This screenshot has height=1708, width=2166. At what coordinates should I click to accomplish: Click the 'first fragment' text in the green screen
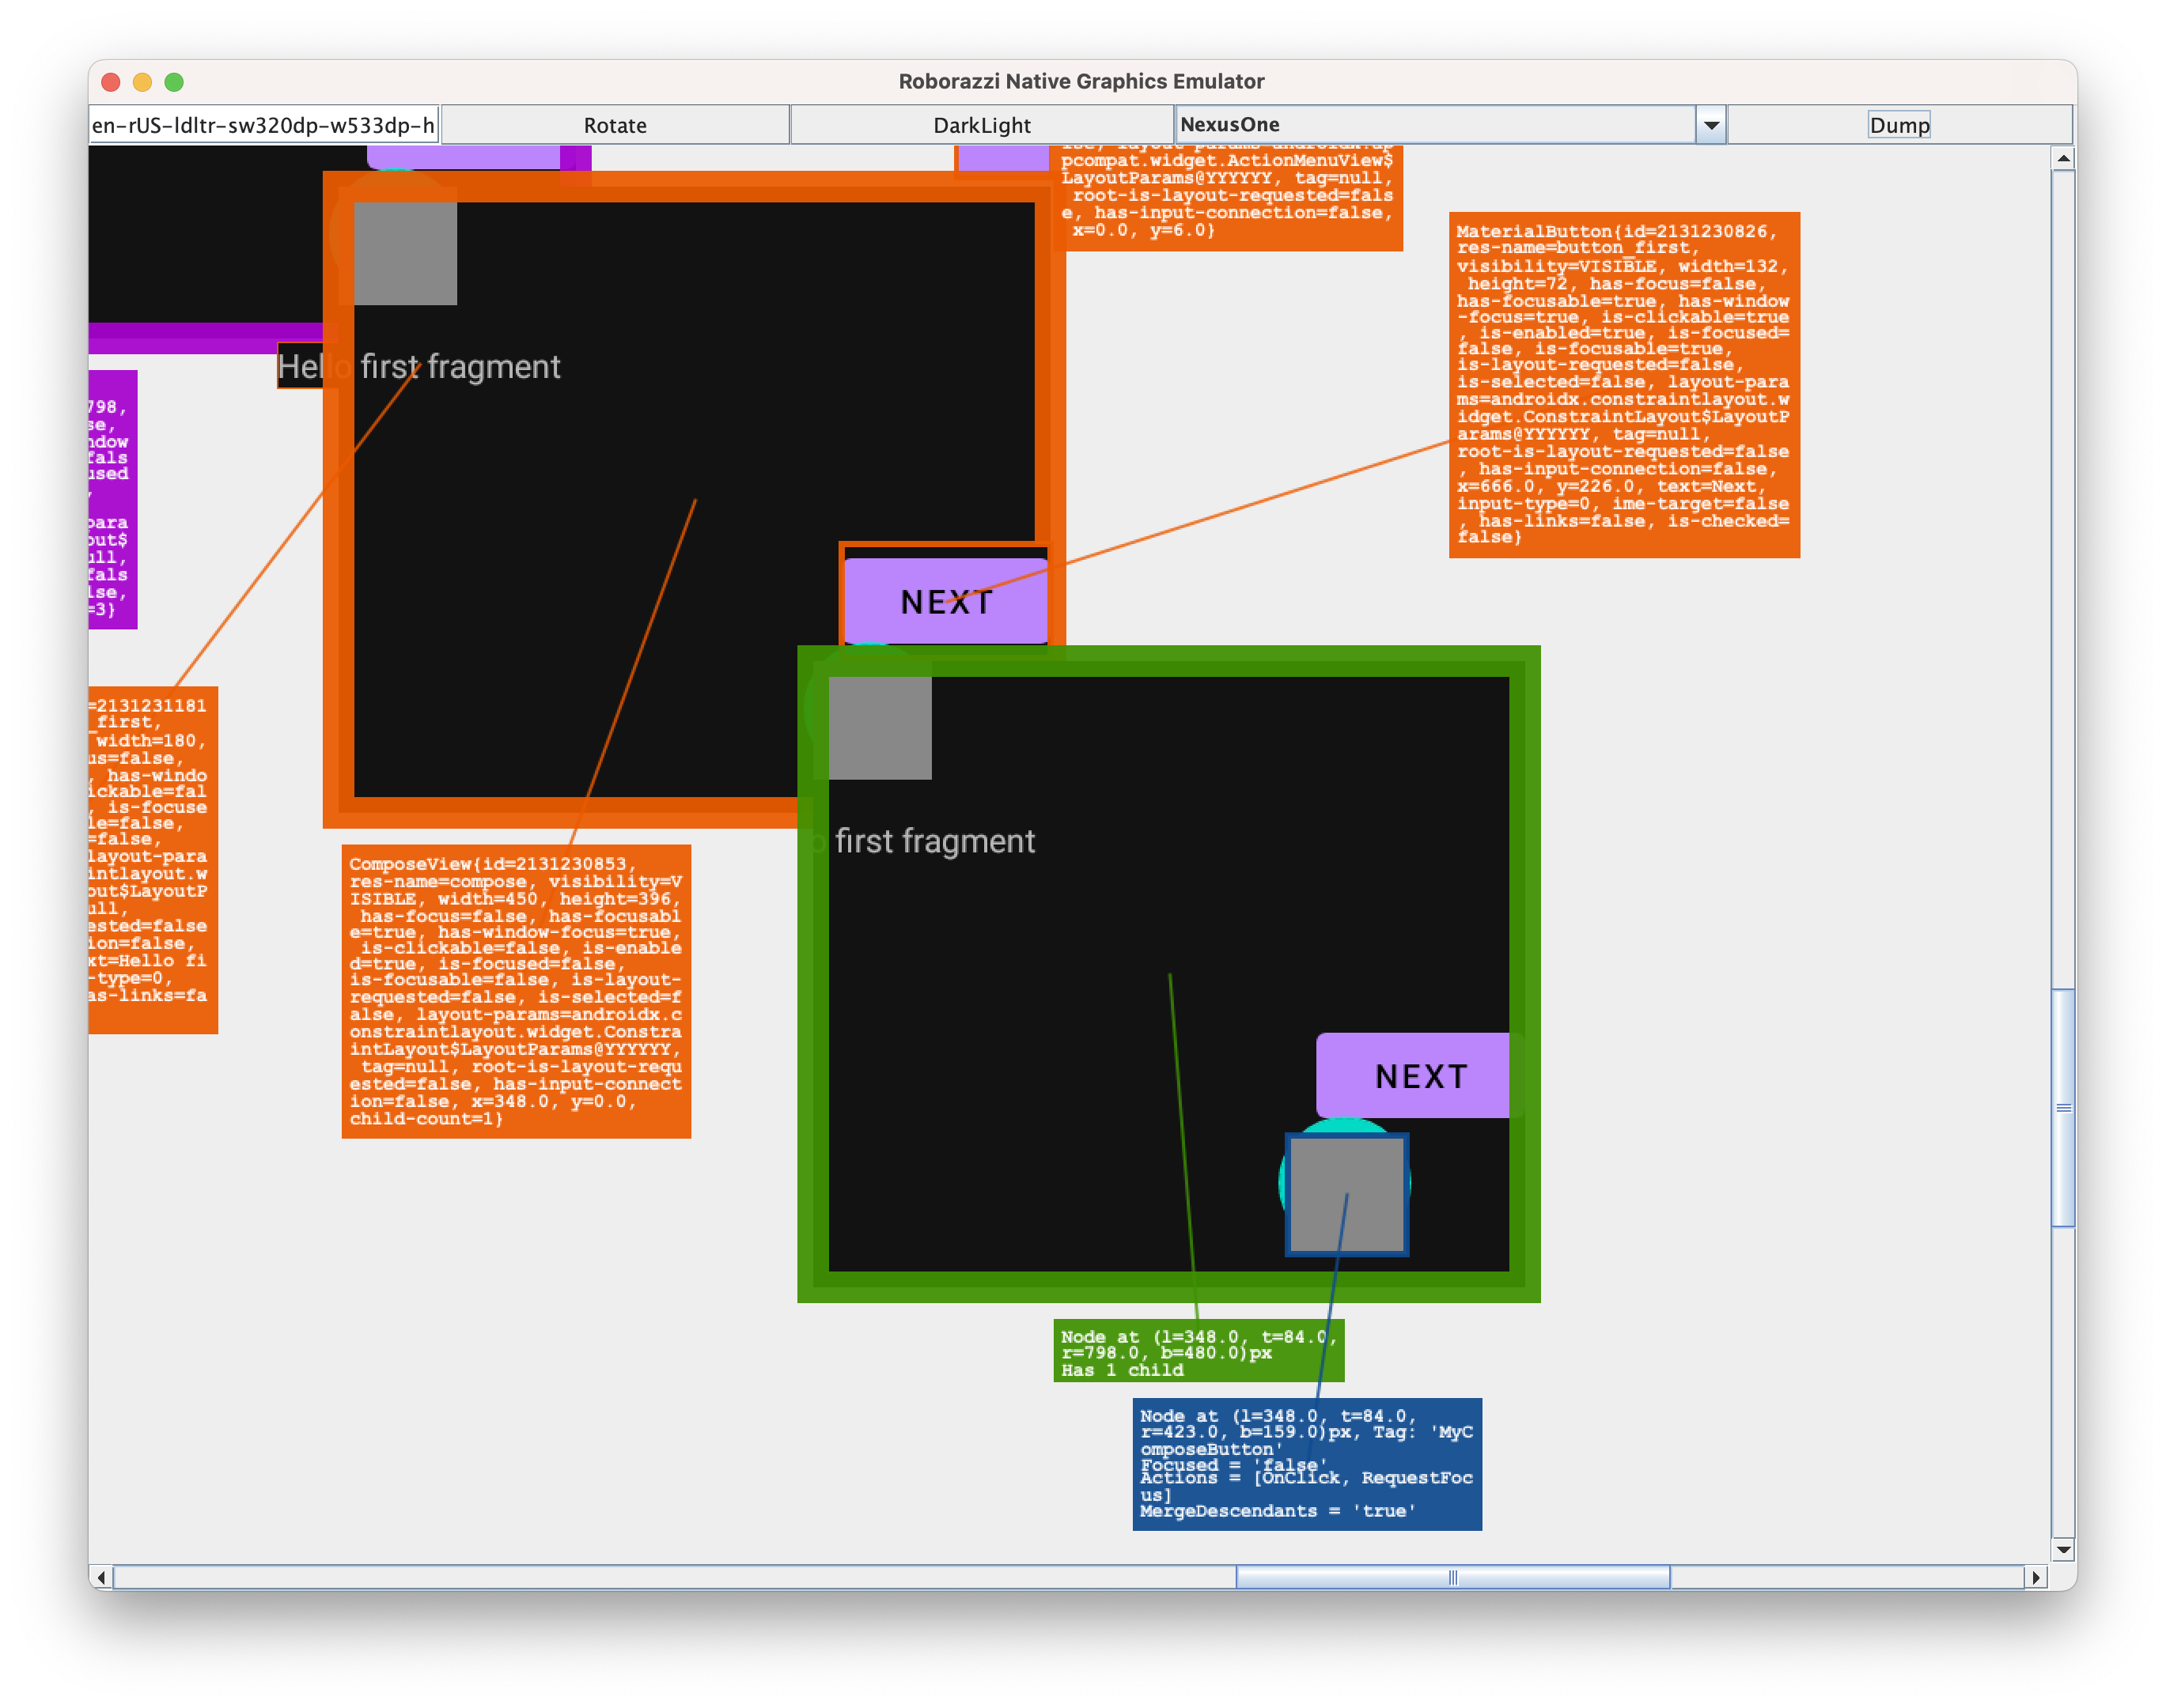pyautogui.click(x=933, y=841)
